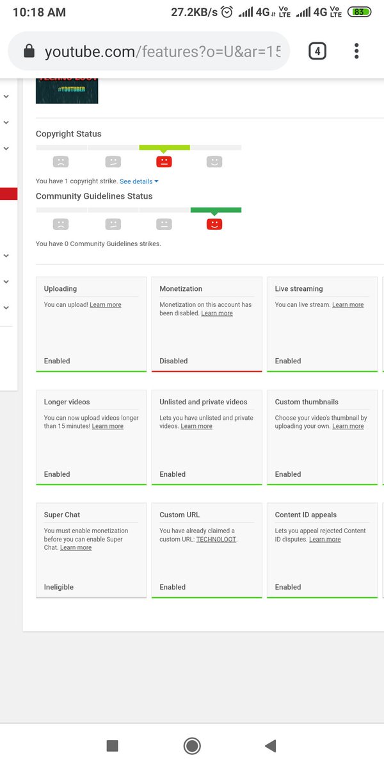384x769 pixels.
Task: Click Learn more in the Uploading card
Action: click(x=106, y=305)
